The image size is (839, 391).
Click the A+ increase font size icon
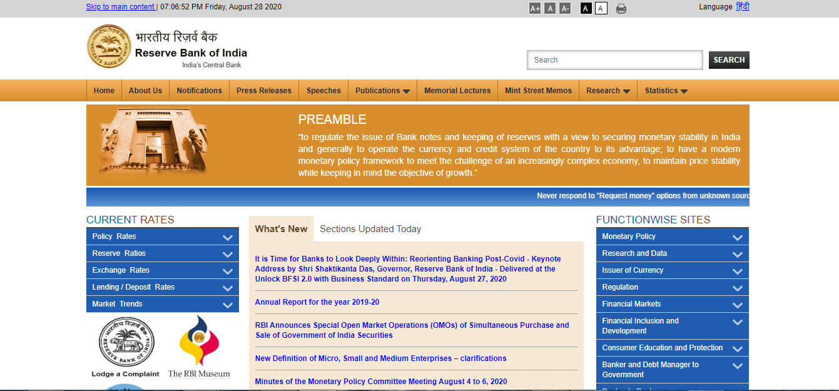tap(535, 8)
